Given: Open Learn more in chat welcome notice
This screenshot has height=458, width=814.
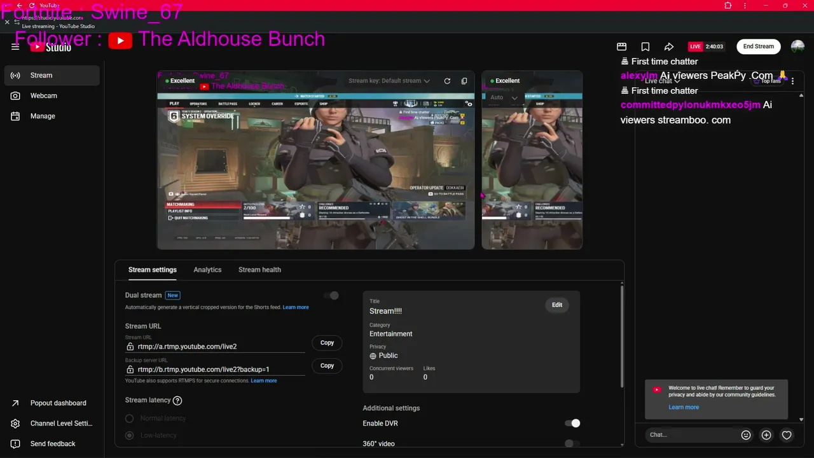Looking at the screenshot, I should point(684,407).
